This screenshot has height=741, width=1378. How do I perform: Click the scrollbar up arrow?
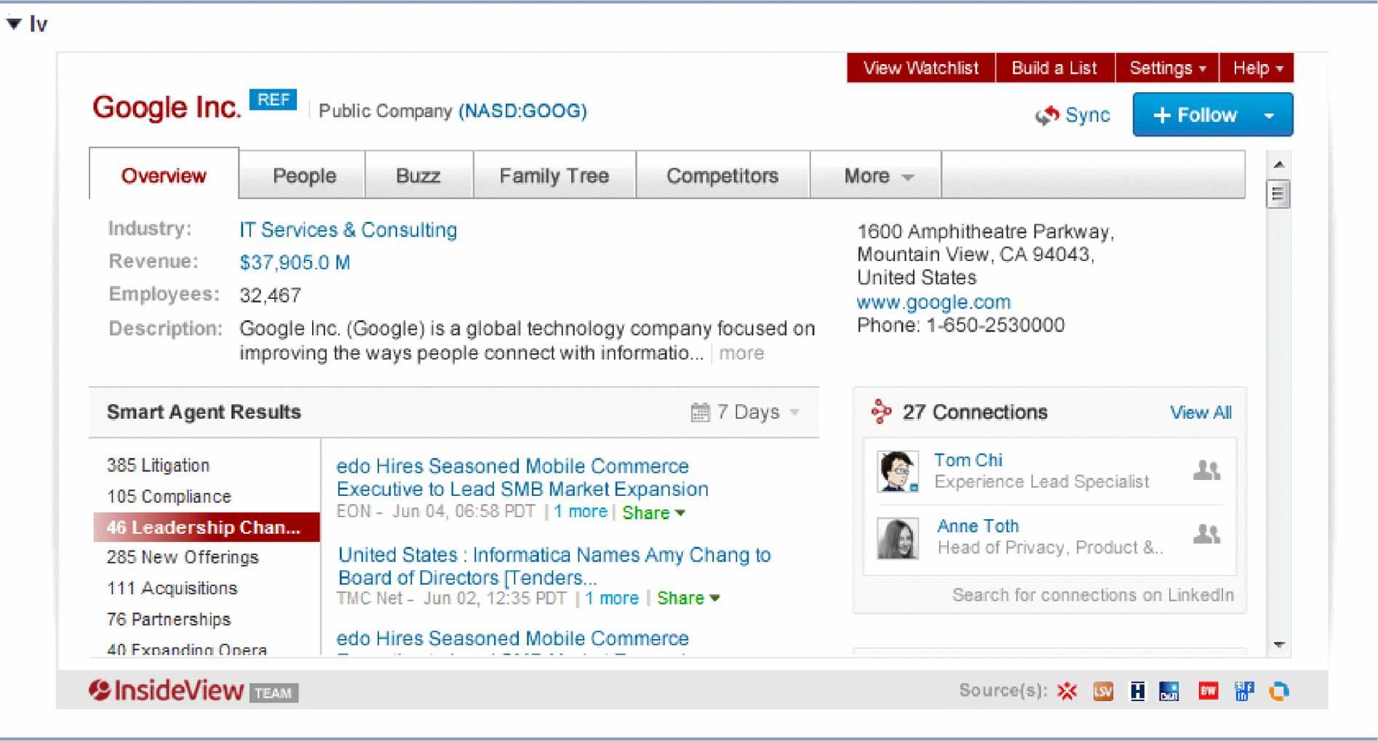1278,165
